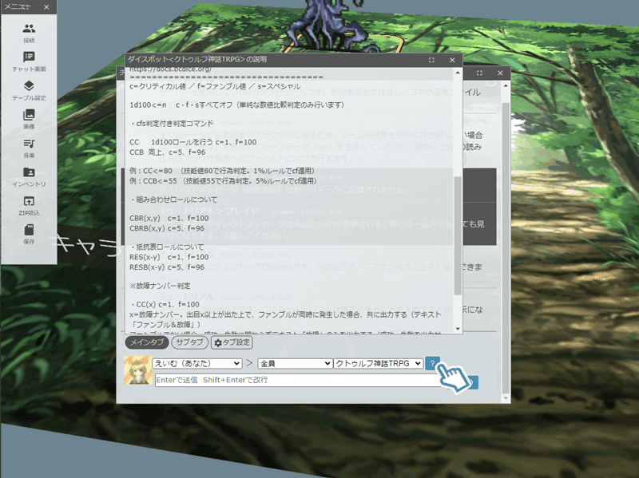
Task: Click the '・組み合わせロールについて' heading text
Action: (173, 199)
